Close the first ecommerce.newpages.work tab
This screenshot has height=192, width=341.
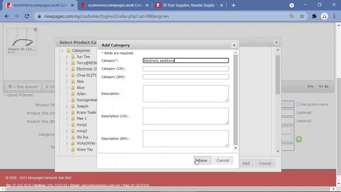[x=72, y=5]
